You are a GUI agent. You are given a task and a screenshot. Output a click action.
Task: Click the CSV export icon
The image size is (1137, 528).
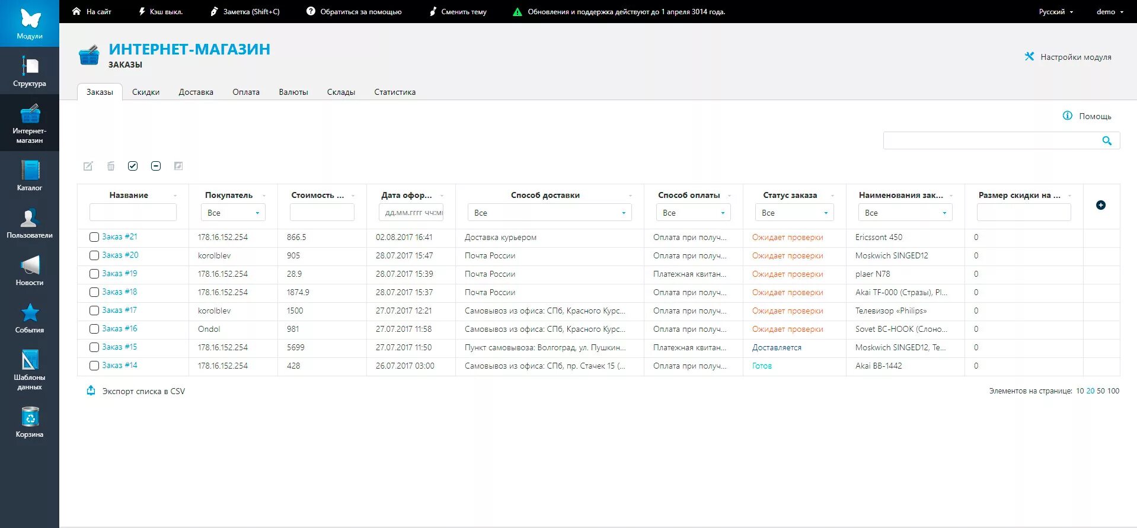point(91,391)
